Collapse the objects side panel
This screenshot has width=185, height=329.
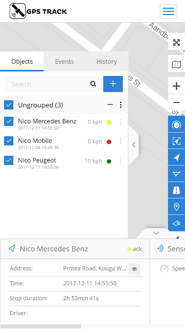(134, 145)
